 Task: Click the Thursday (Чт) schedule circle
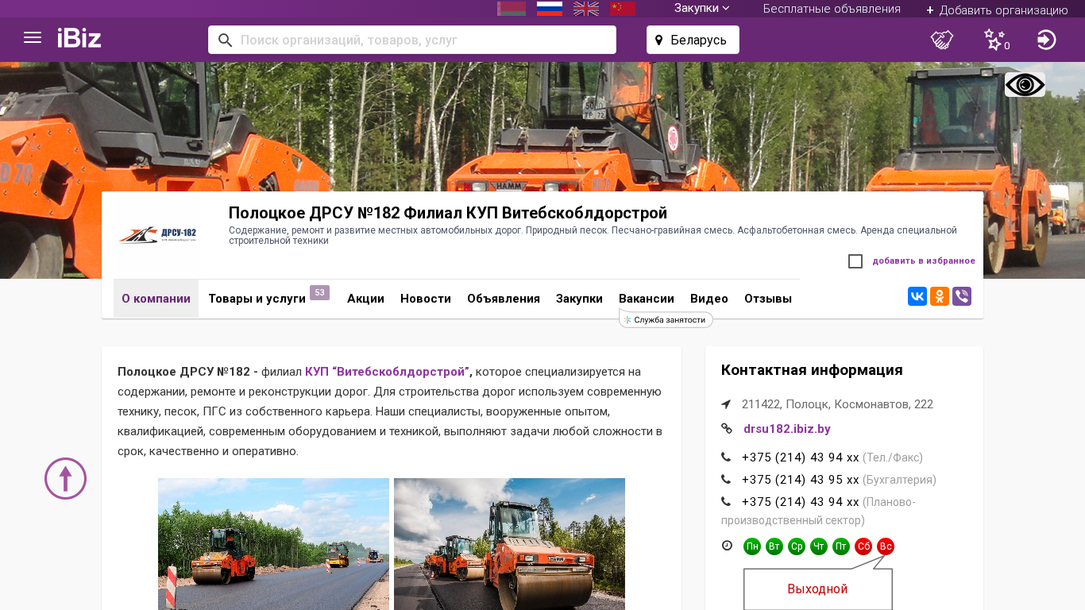point(819,546)
